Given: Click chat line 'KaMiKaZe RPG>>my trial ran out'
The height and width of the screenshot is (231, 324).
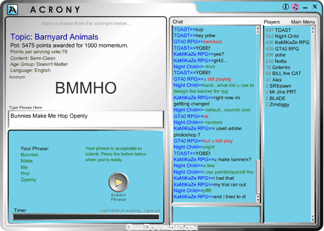Looking at the screenshot, I should pyautogui.click(x=210, y=185).
